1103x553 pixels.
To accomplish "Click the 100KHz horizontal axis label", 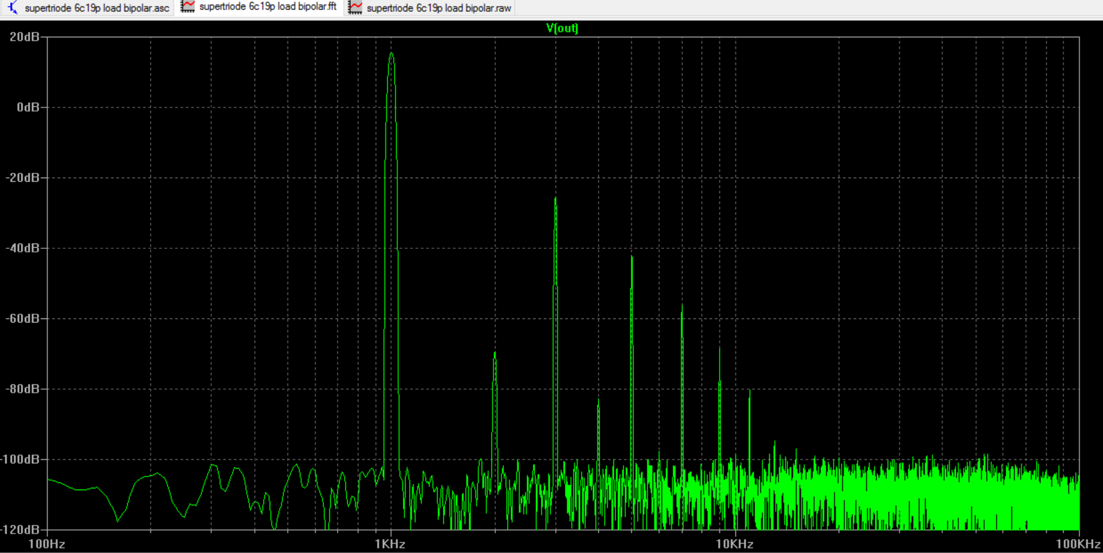I will click(1078, 544).
